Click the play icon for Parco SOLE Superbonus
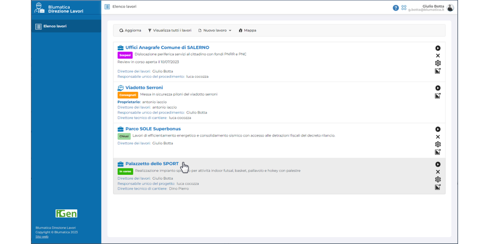The width and height of the screenshot is (489, 244). (438, 129)
